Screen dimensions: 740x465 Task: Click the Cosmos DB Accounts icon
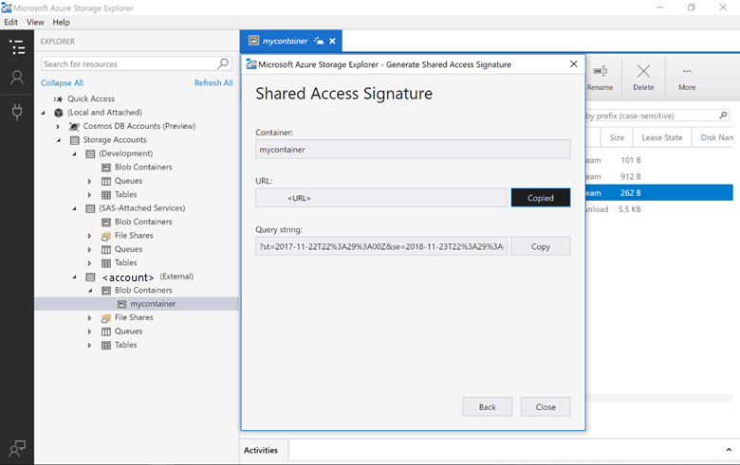pyautogui.click(x=74, y=126)
